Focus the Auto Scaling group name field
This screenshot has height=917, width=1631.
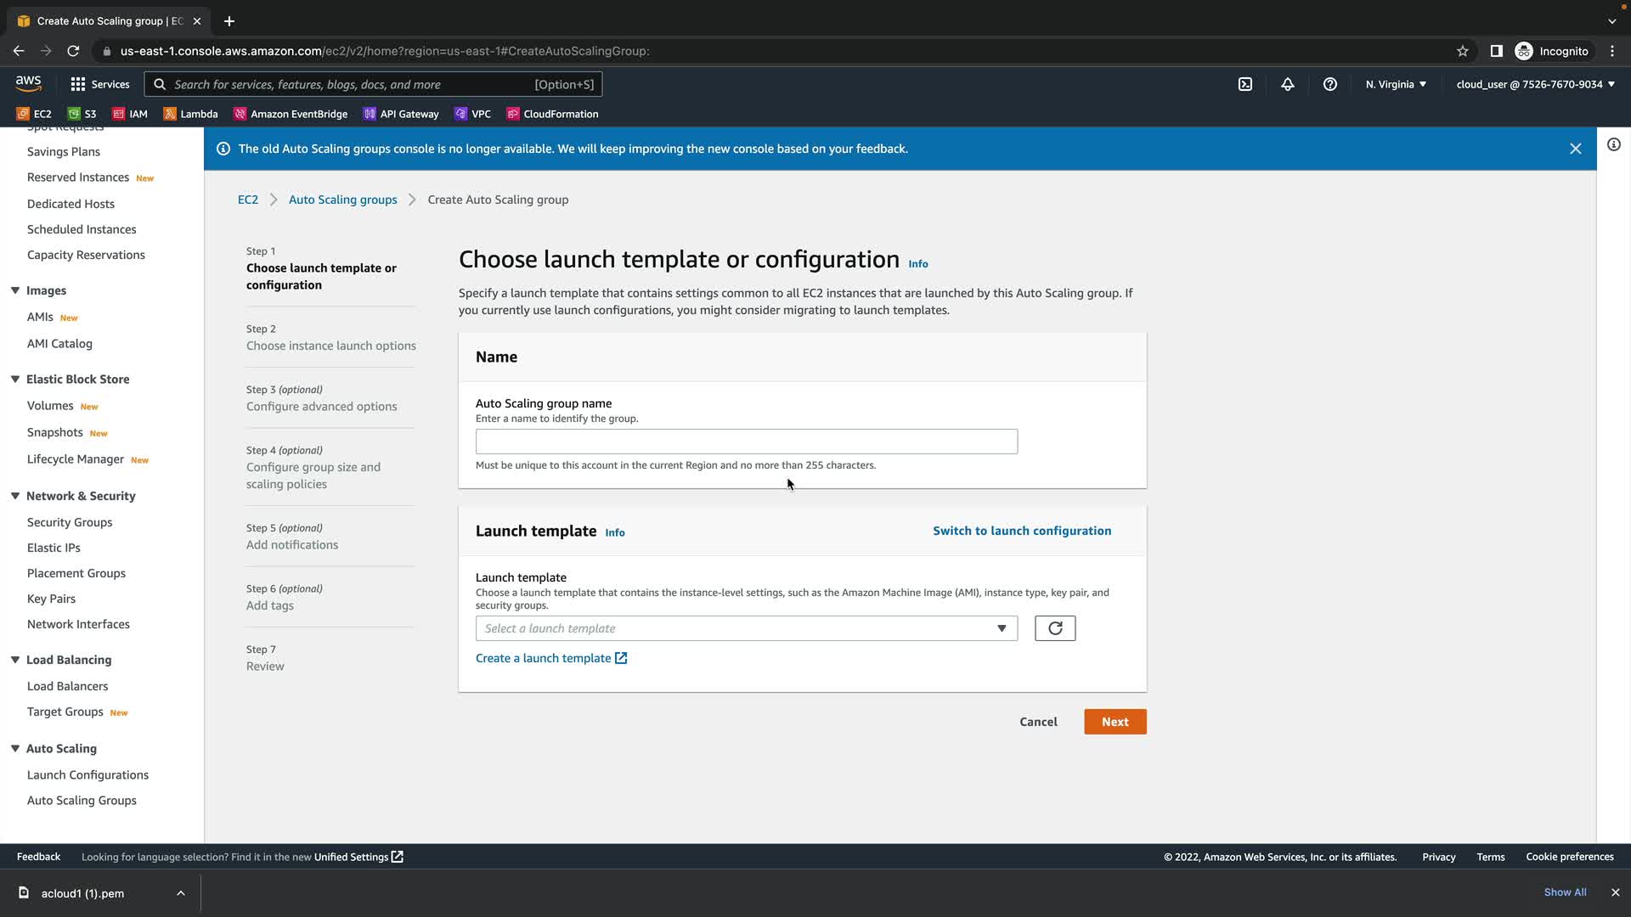tap(746, 442)
